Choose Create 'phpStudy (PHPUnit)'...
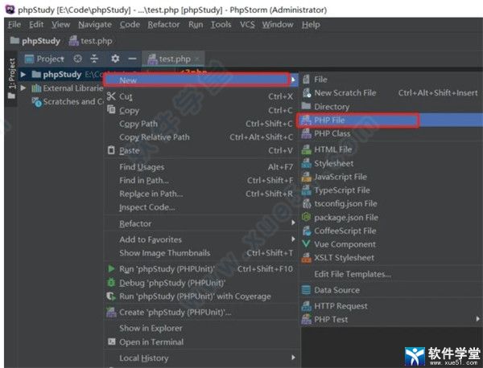The image size is (483, 368). (175, 313)
